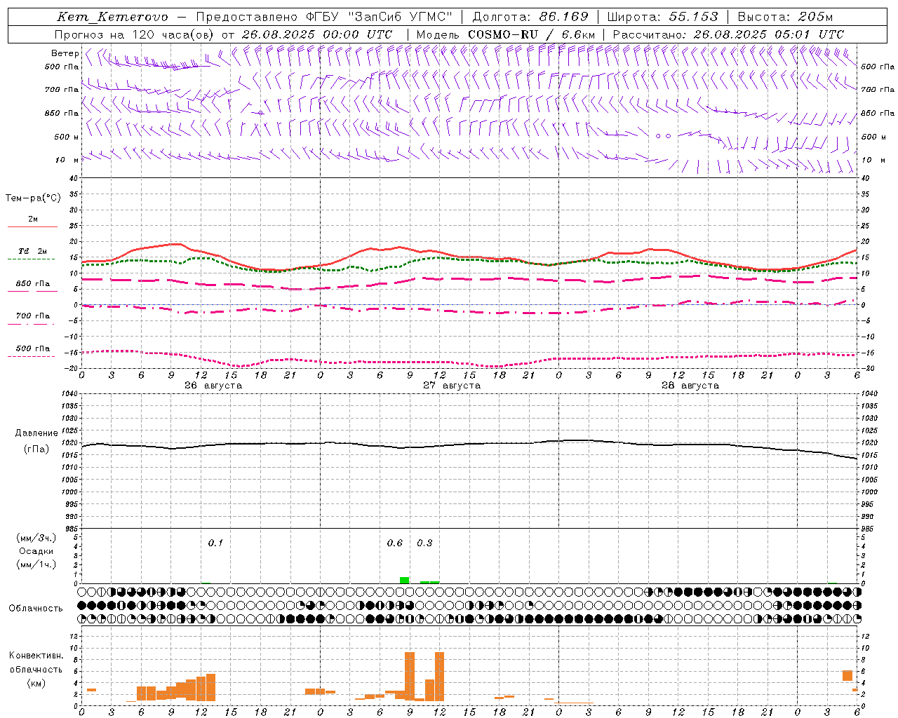Click the right-side "10 м" wind level label
The image size is (898, 718).
pyautogui.click(x=873, y=160)
